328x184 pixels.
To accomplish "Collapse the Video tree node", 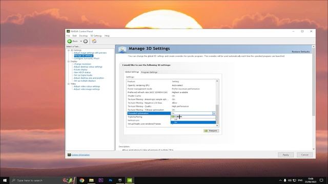I will pos(68,84).
